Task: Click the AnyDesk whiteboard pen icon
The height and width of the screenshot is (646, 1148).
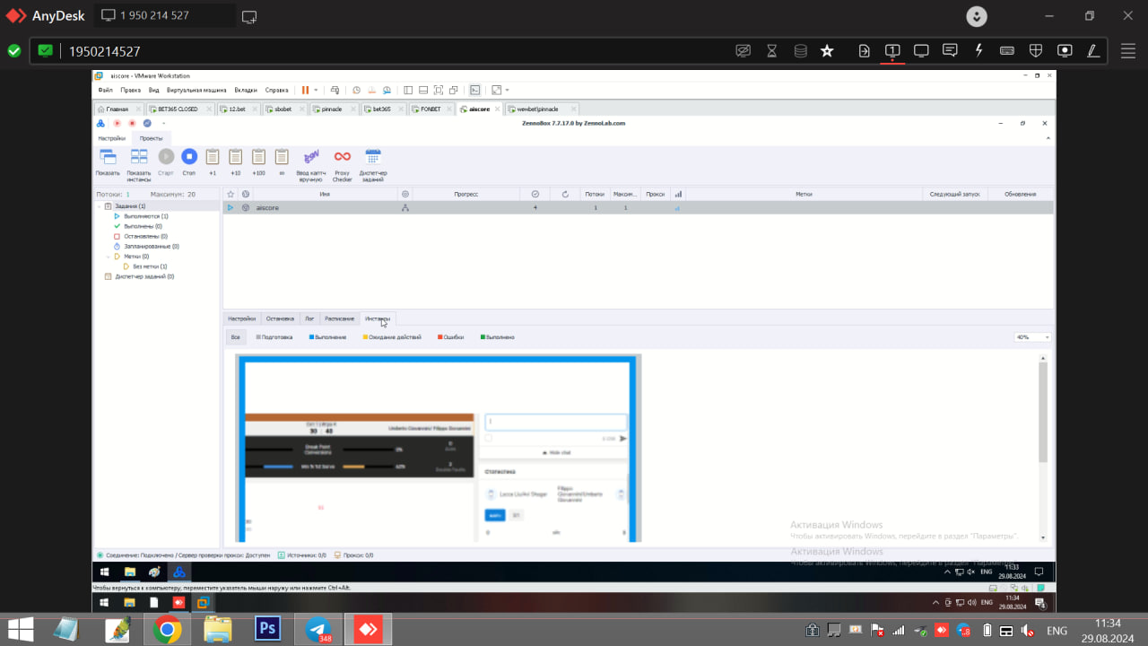Action: tap(1092, 51)
